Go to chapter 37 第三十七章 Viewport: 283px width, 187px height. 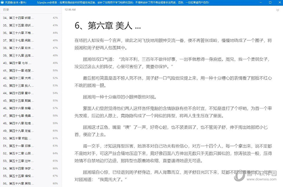pos(31,40)
